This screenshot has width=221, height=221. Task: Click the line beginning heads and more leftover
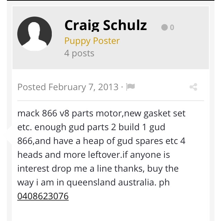[x=94, y=155]
